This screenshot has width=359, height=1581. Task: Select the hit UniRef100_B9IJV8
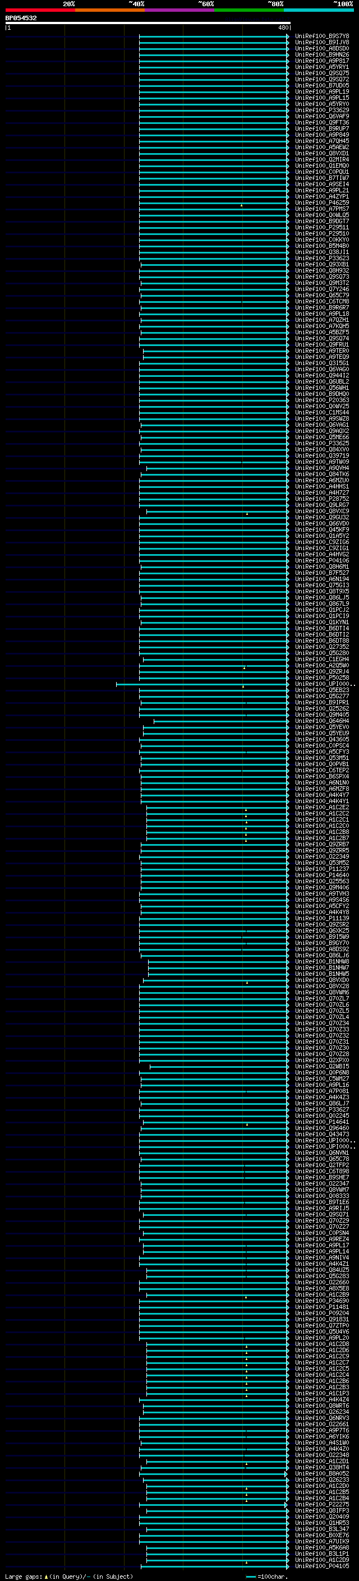point(322,43)
